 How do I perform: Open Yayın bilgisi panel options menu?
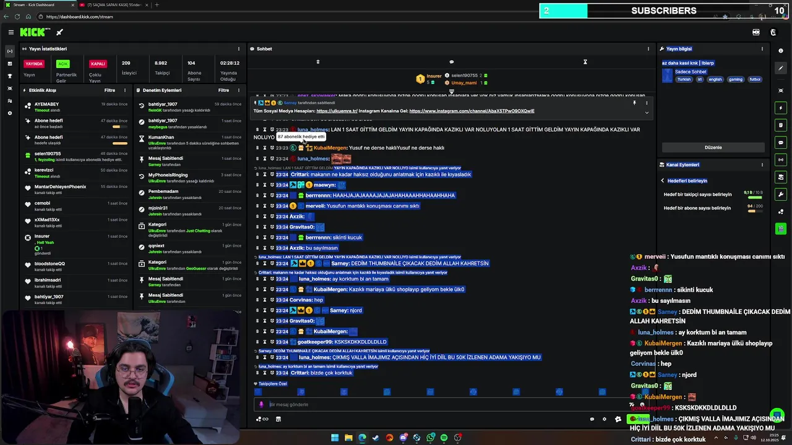[762, 49]
